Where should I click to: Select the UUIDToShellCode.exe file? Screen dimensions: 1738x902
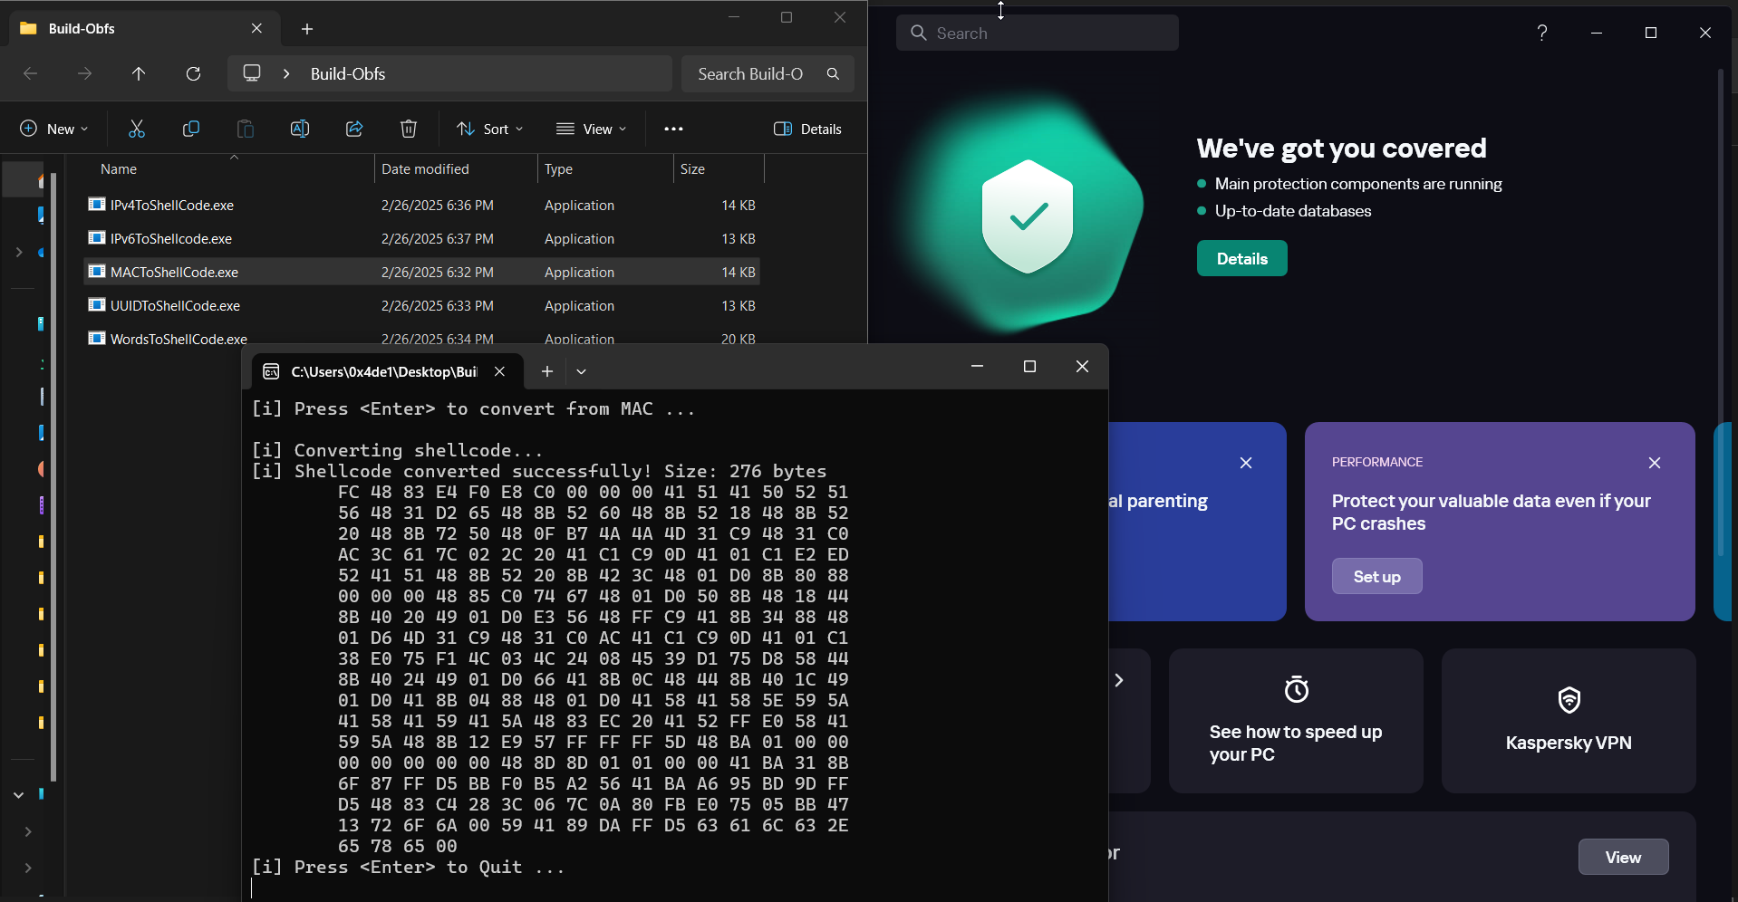[x=422, y=306]
